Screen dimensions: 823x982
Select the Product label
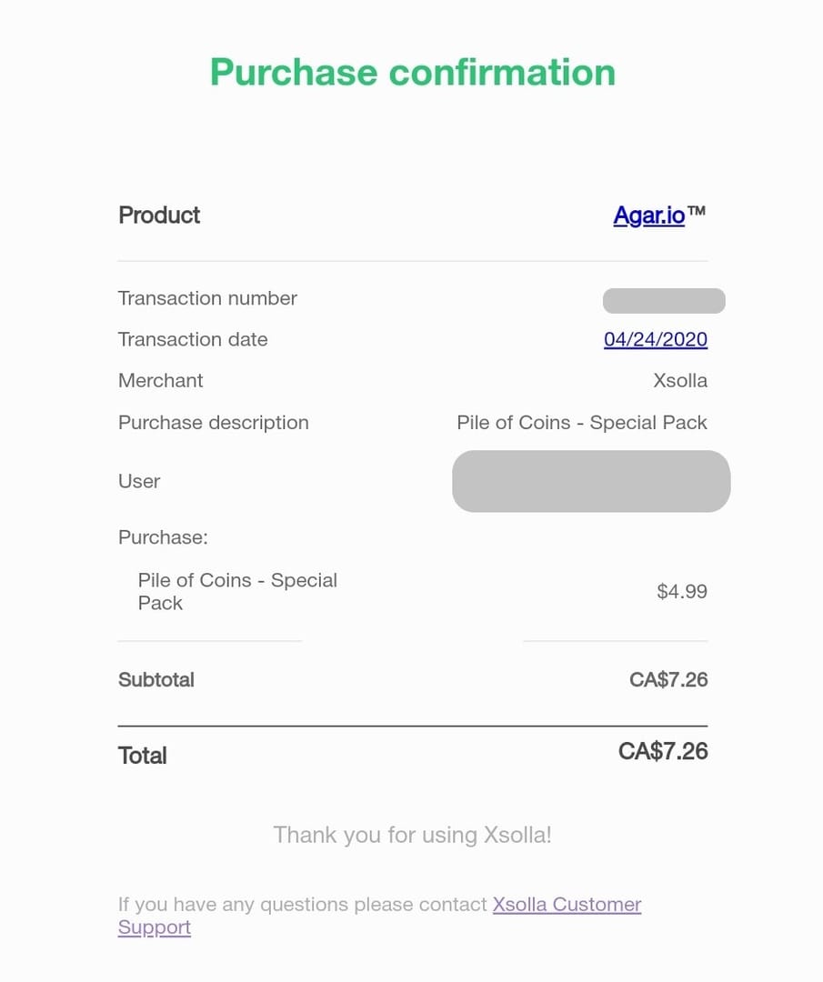[159, 215]
